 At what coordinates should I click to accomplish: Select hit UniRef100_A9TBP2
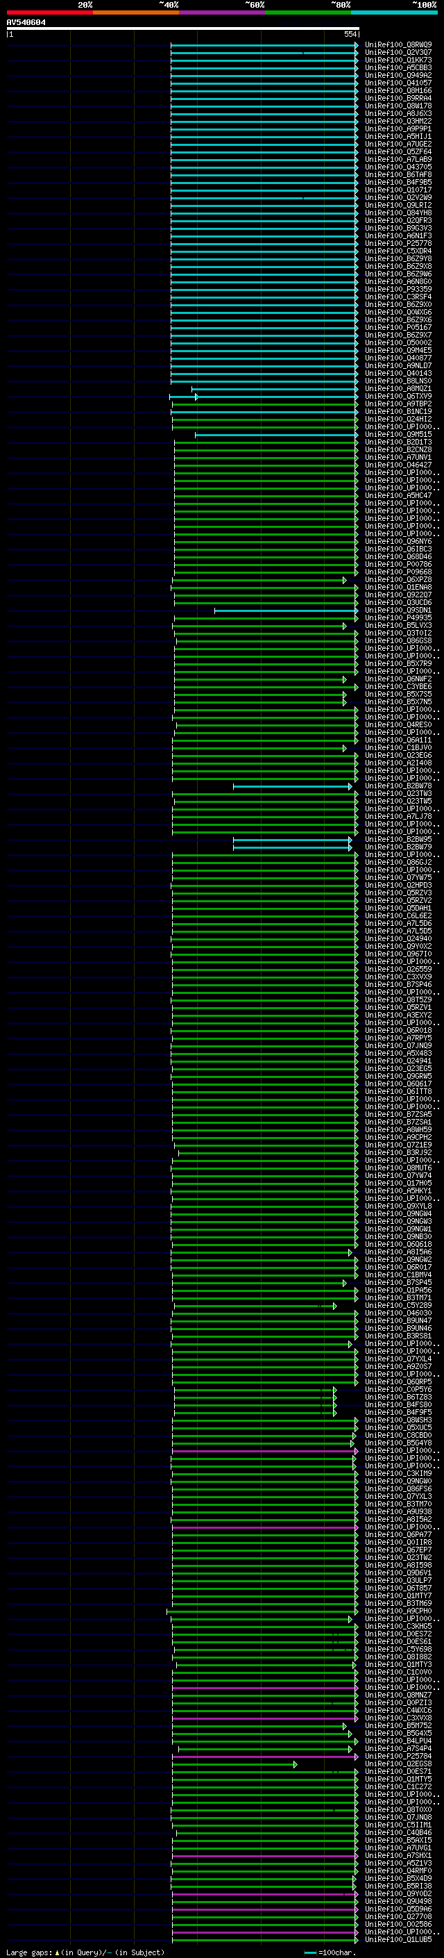click(x=398, y=404)
